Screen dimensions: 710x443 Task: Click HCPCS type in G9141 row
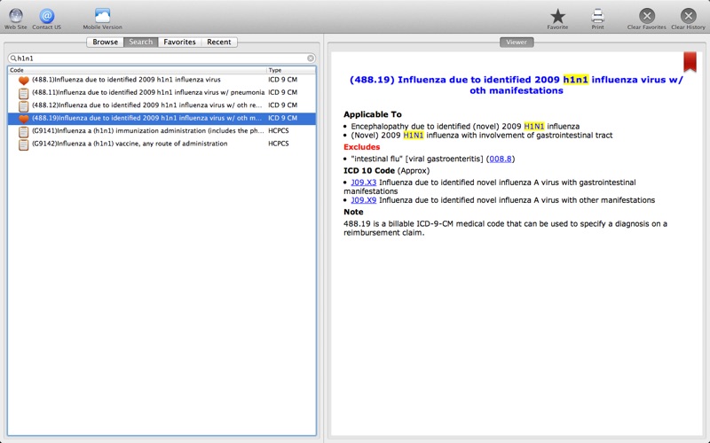click(x=279, y=130)
